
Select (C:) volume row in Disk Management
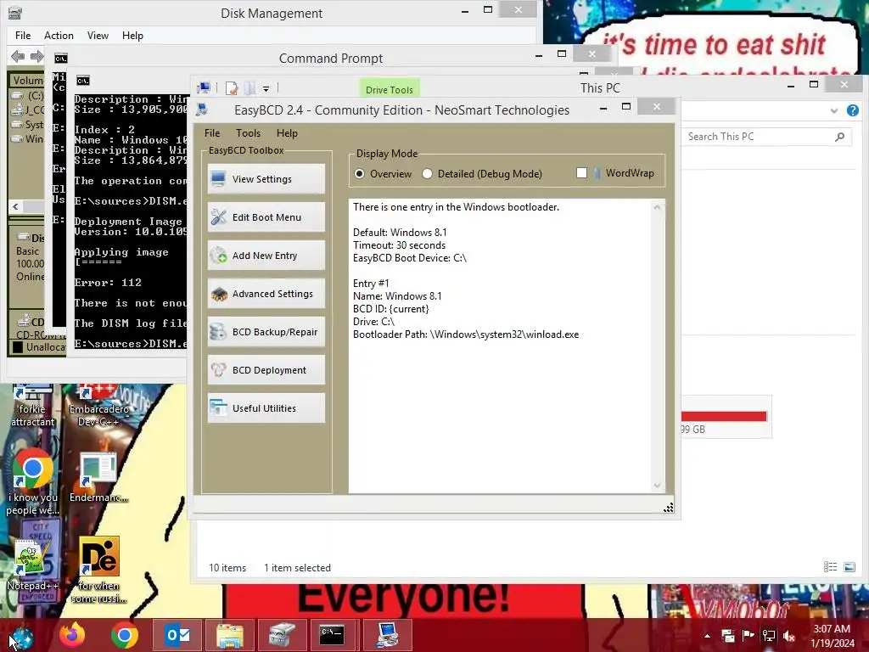(28, 96)
